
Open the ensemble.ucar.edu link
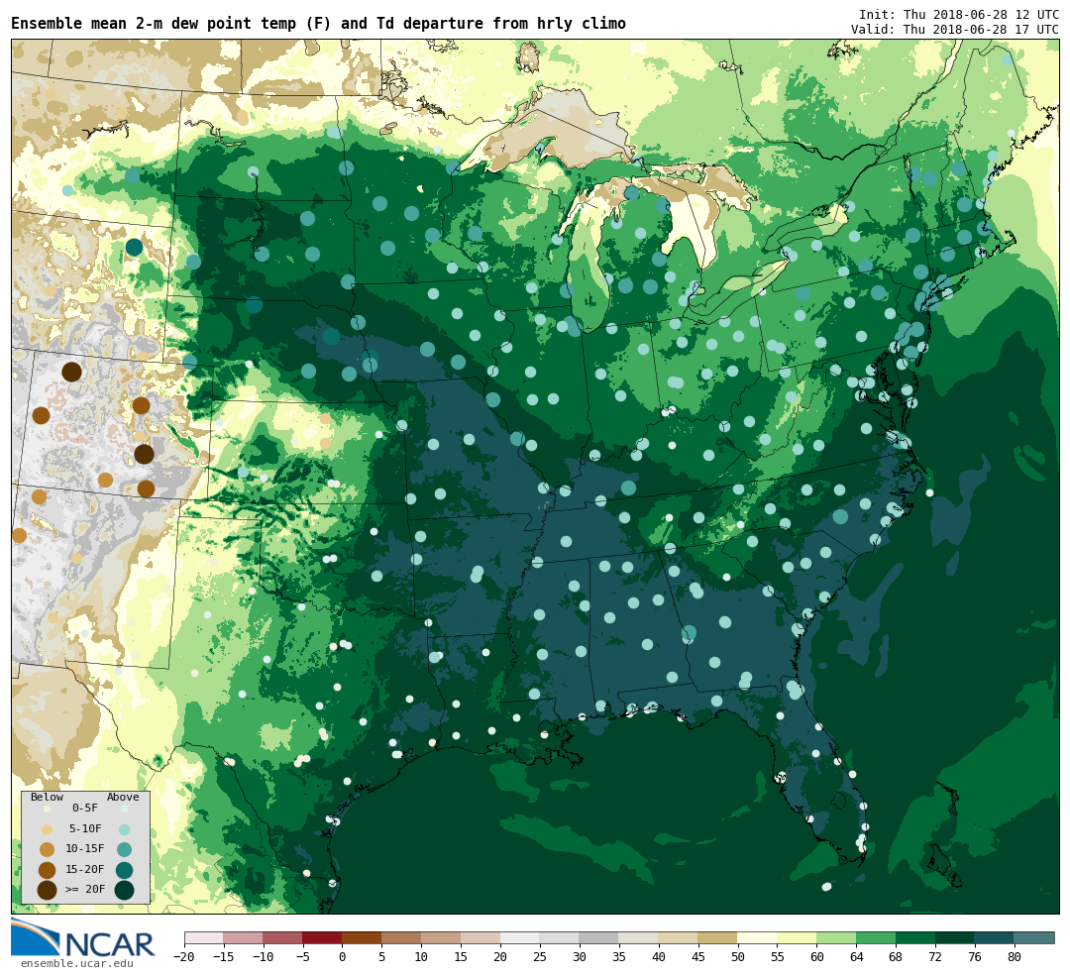tap(76, 963)
